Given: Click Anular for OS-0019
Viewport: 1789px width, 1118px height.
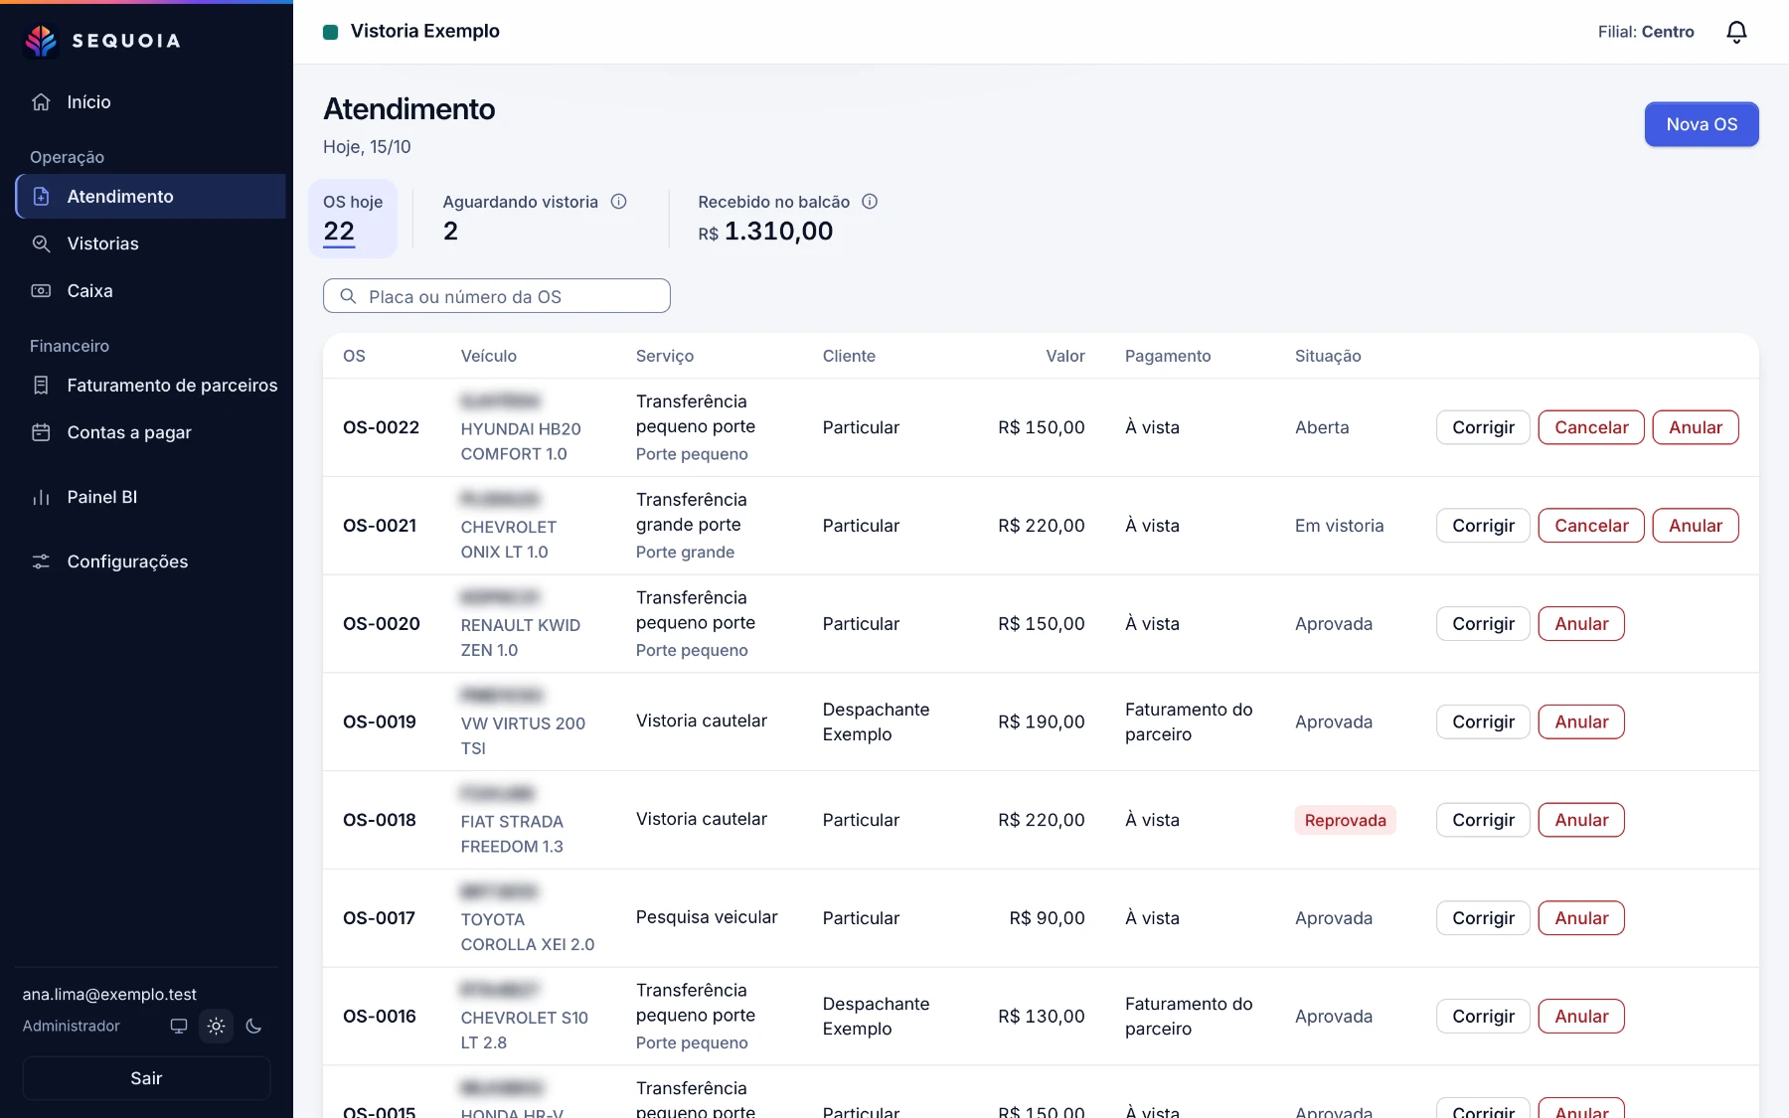Looking at the screenshot, I should [x=1581, y=721].
